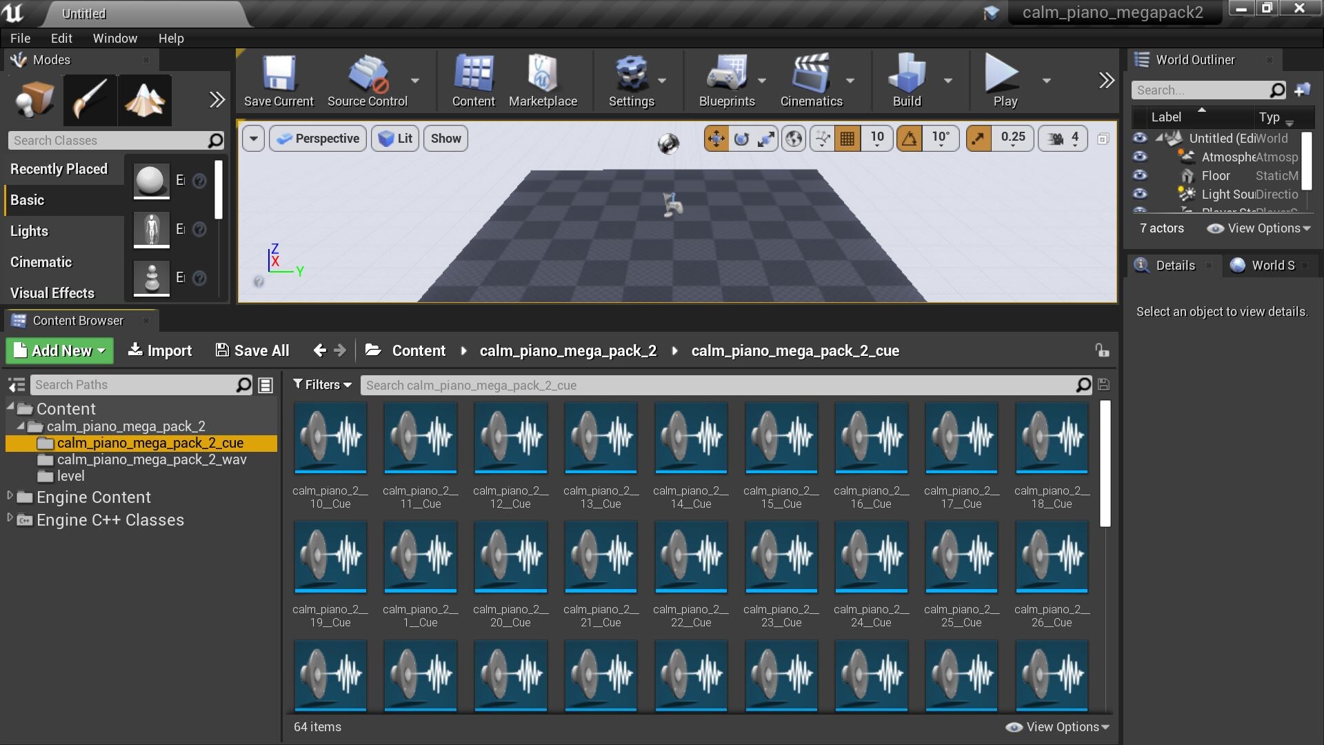Screen dimensions: 1324x745
Task: Click the Content Browser vertical scrollbar
Action: pyautogui.click(x=1105, y=464)
